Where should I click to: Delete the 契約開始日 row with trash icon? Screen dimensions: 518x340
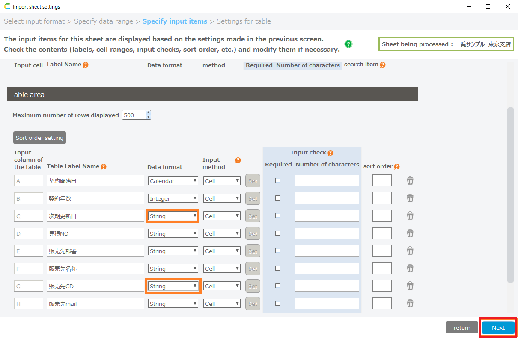(x=410, y=181)
